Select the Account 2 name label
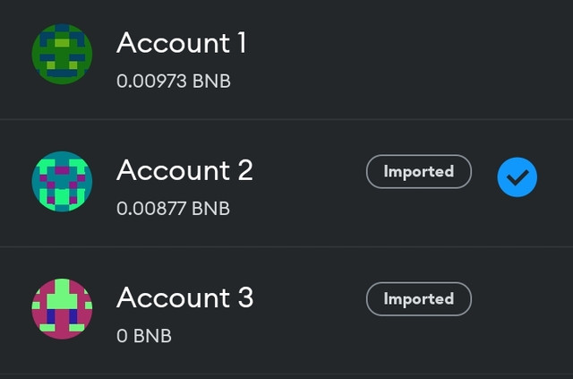The width and height of the screenshot is (573, 379). coord(184,170)
